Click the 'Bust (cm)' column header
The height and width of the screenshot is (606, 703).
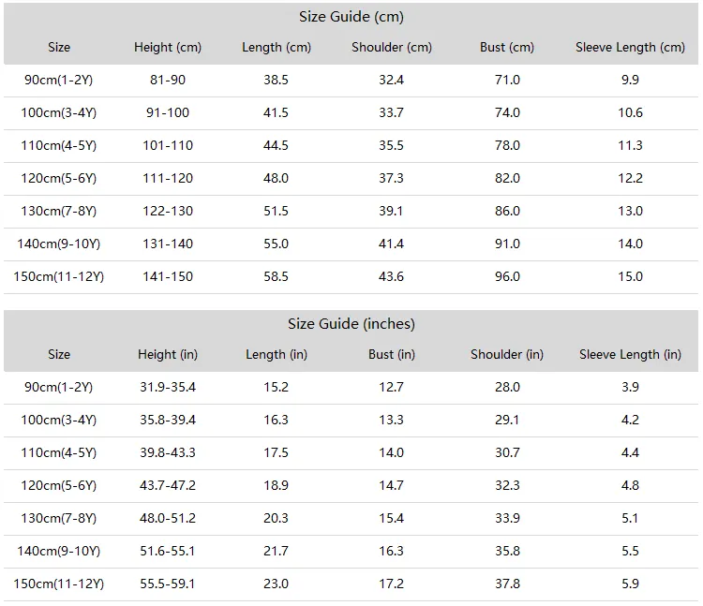pos(507,47)
